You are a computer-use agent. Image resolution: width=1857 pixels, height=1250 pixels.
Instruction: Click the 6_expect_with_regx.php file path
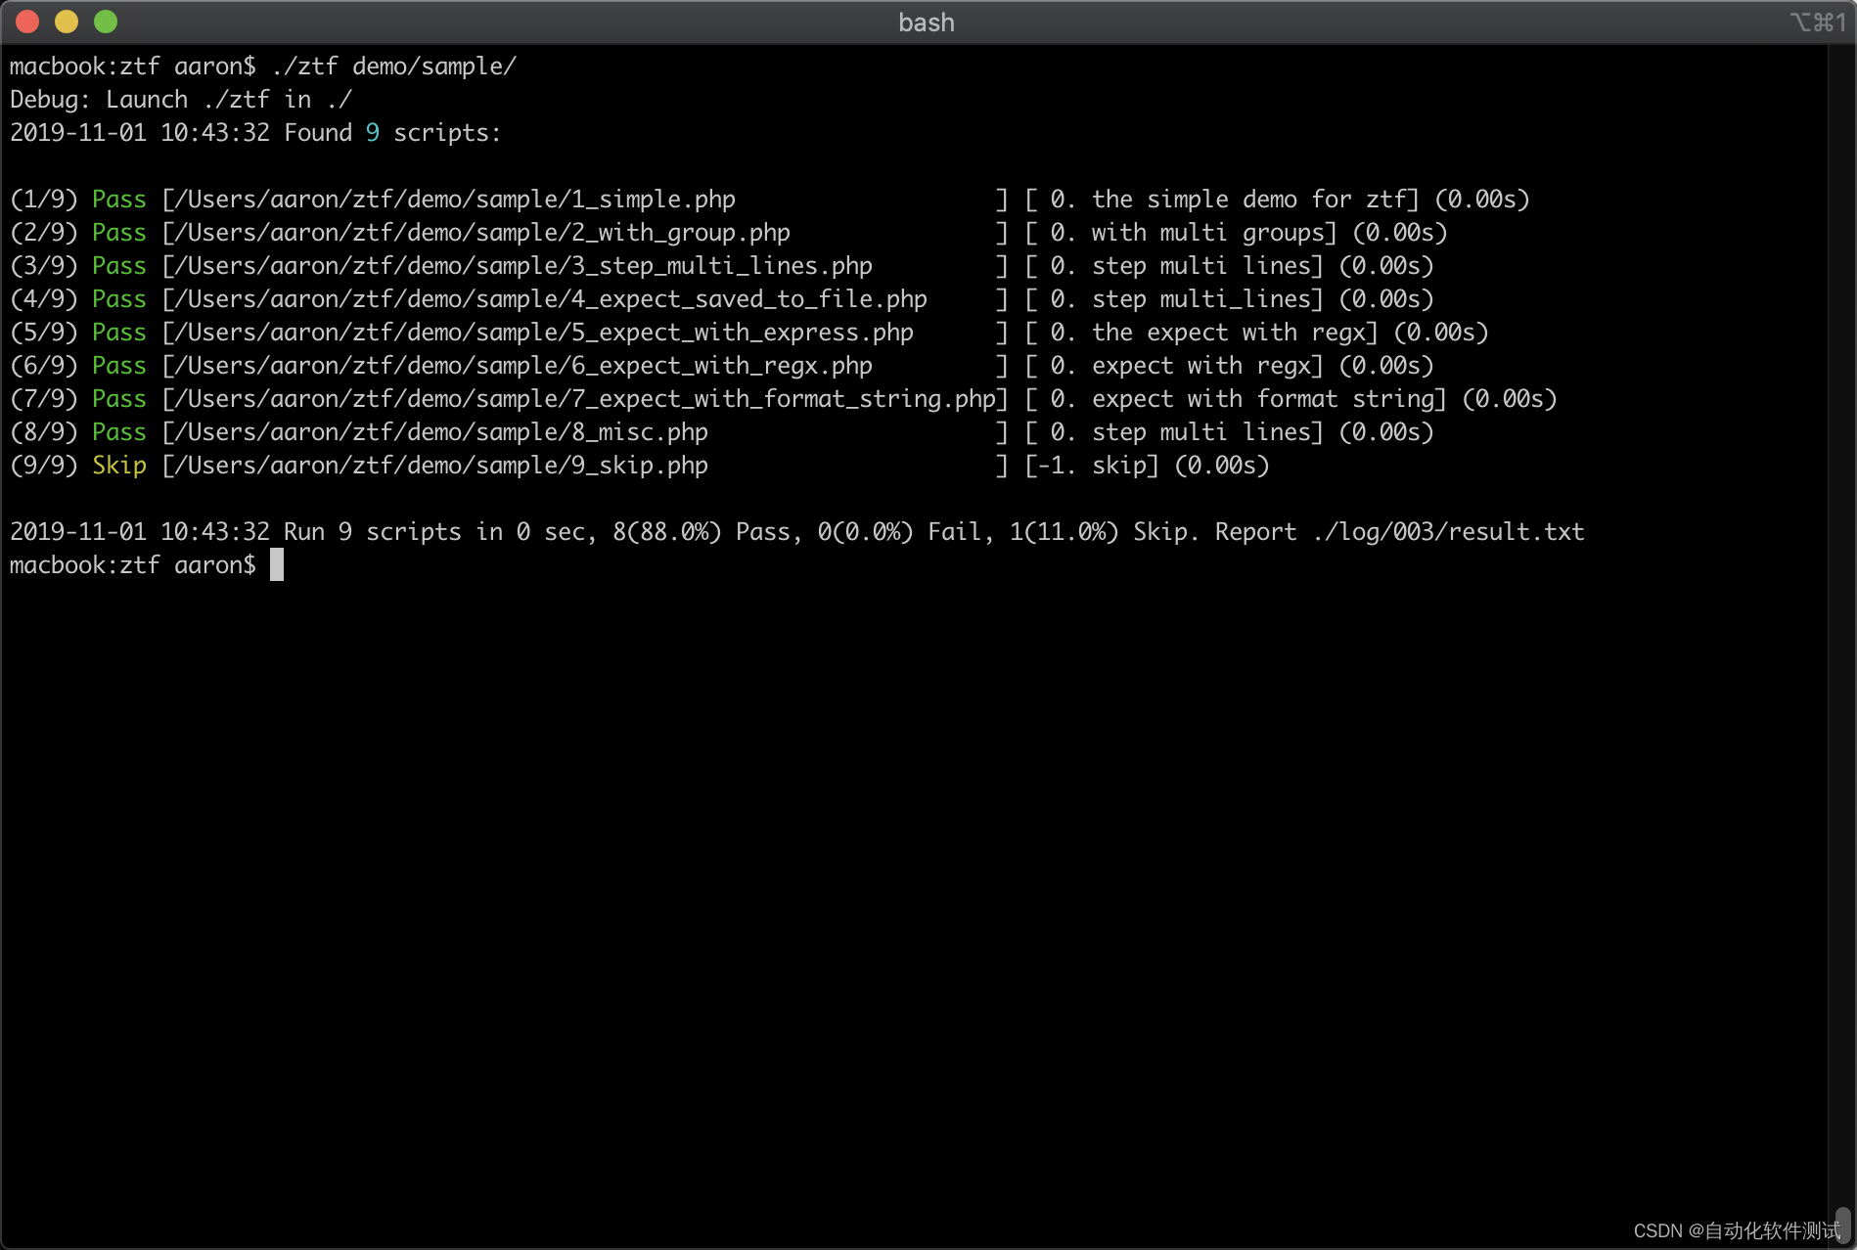[x=523, y=366]
